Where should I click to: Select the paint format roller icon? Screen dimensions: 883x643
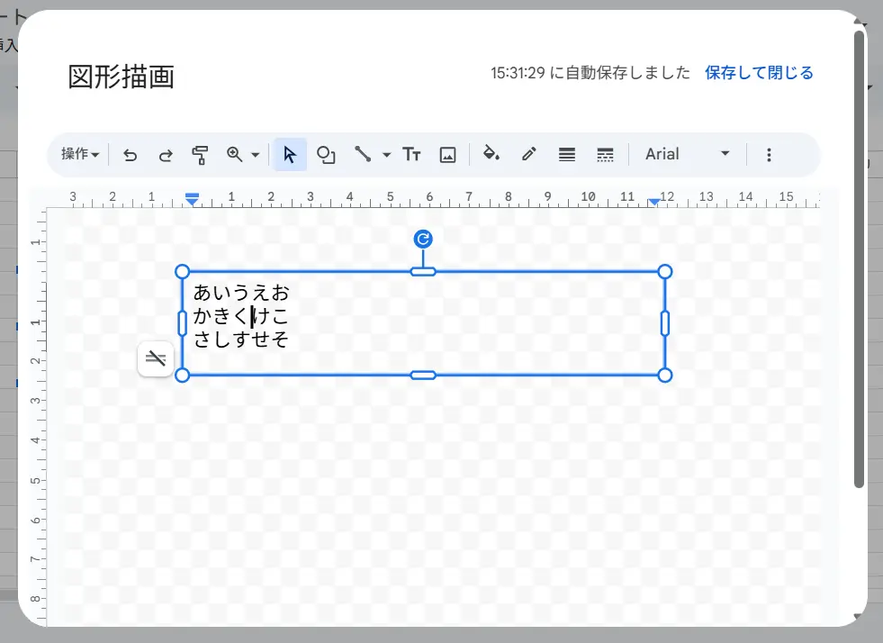[x=200, y=155]
